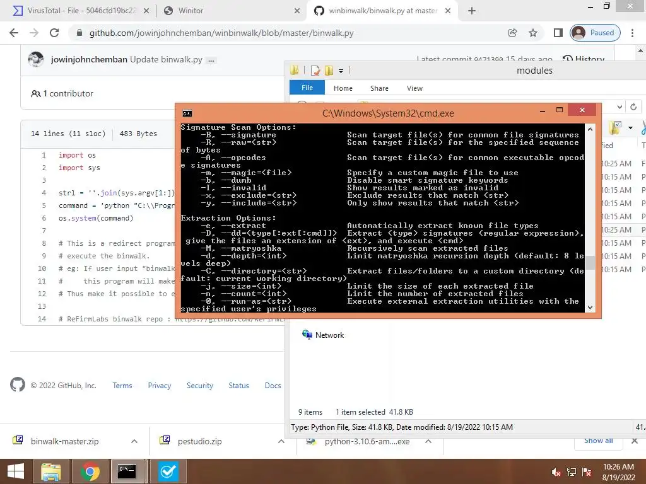This screenshot has width=646, height=484.
Task: Refresh the modules folder view
Action: pos(633,107)
